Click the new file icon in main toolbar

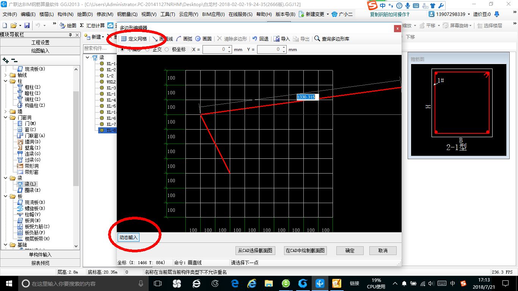5,25
